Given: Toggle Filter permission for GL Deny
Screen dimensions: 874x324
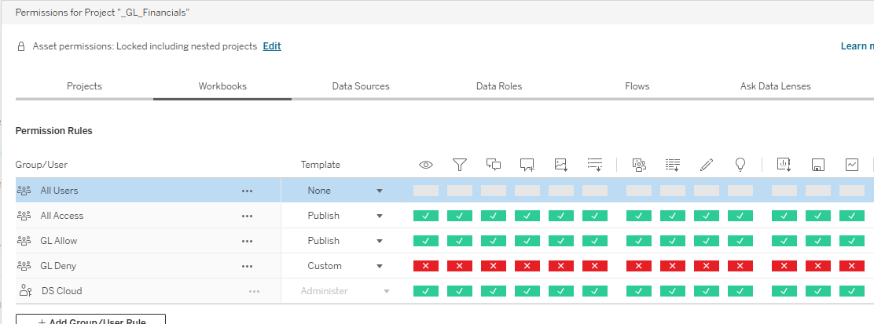Looking at the screenshot, I should coord(460,266).
